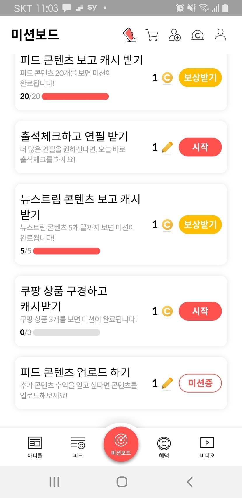
Task: Claim reward for 뉴스트림 콘텐츠 mission
Action: click(x=200, y=224)
